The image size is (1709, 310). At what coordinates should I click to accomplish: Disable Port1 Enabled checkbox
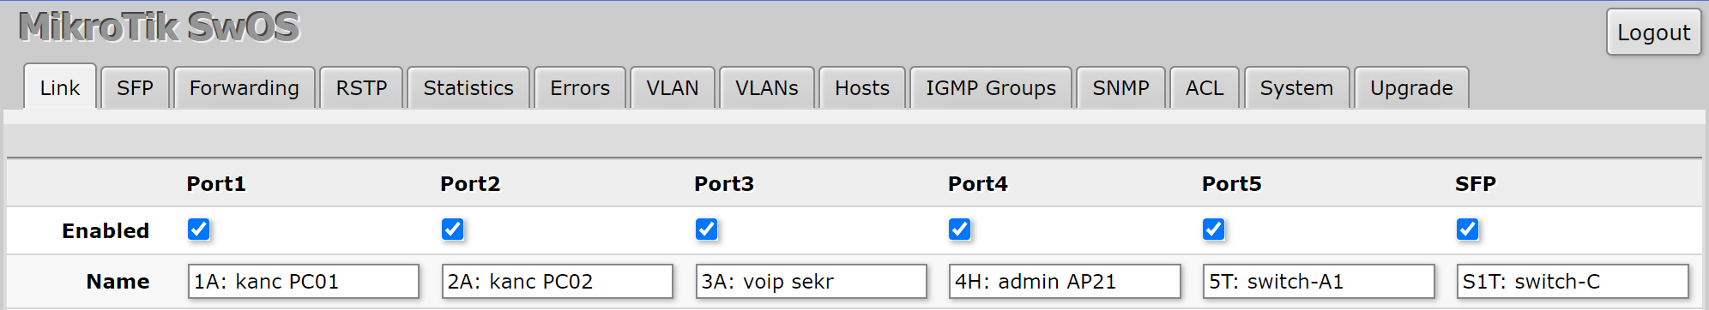pos(198,230)
